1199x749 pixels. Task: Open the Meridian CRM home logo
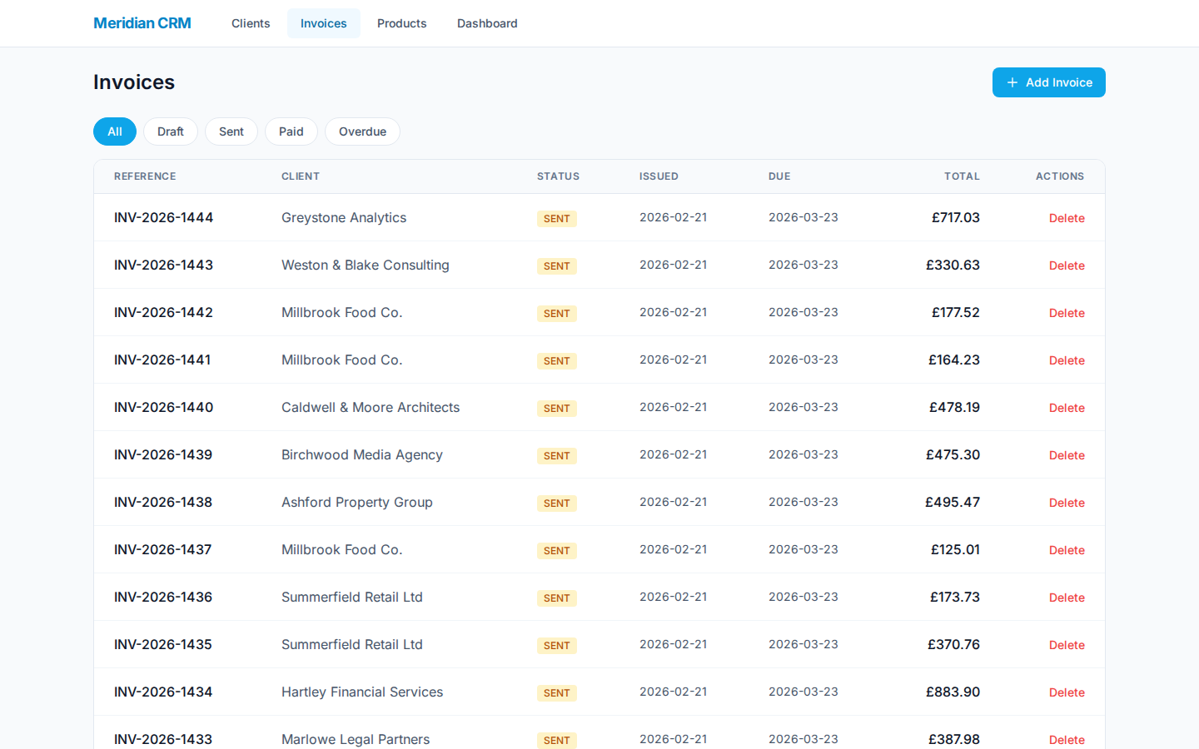(142, 23)
